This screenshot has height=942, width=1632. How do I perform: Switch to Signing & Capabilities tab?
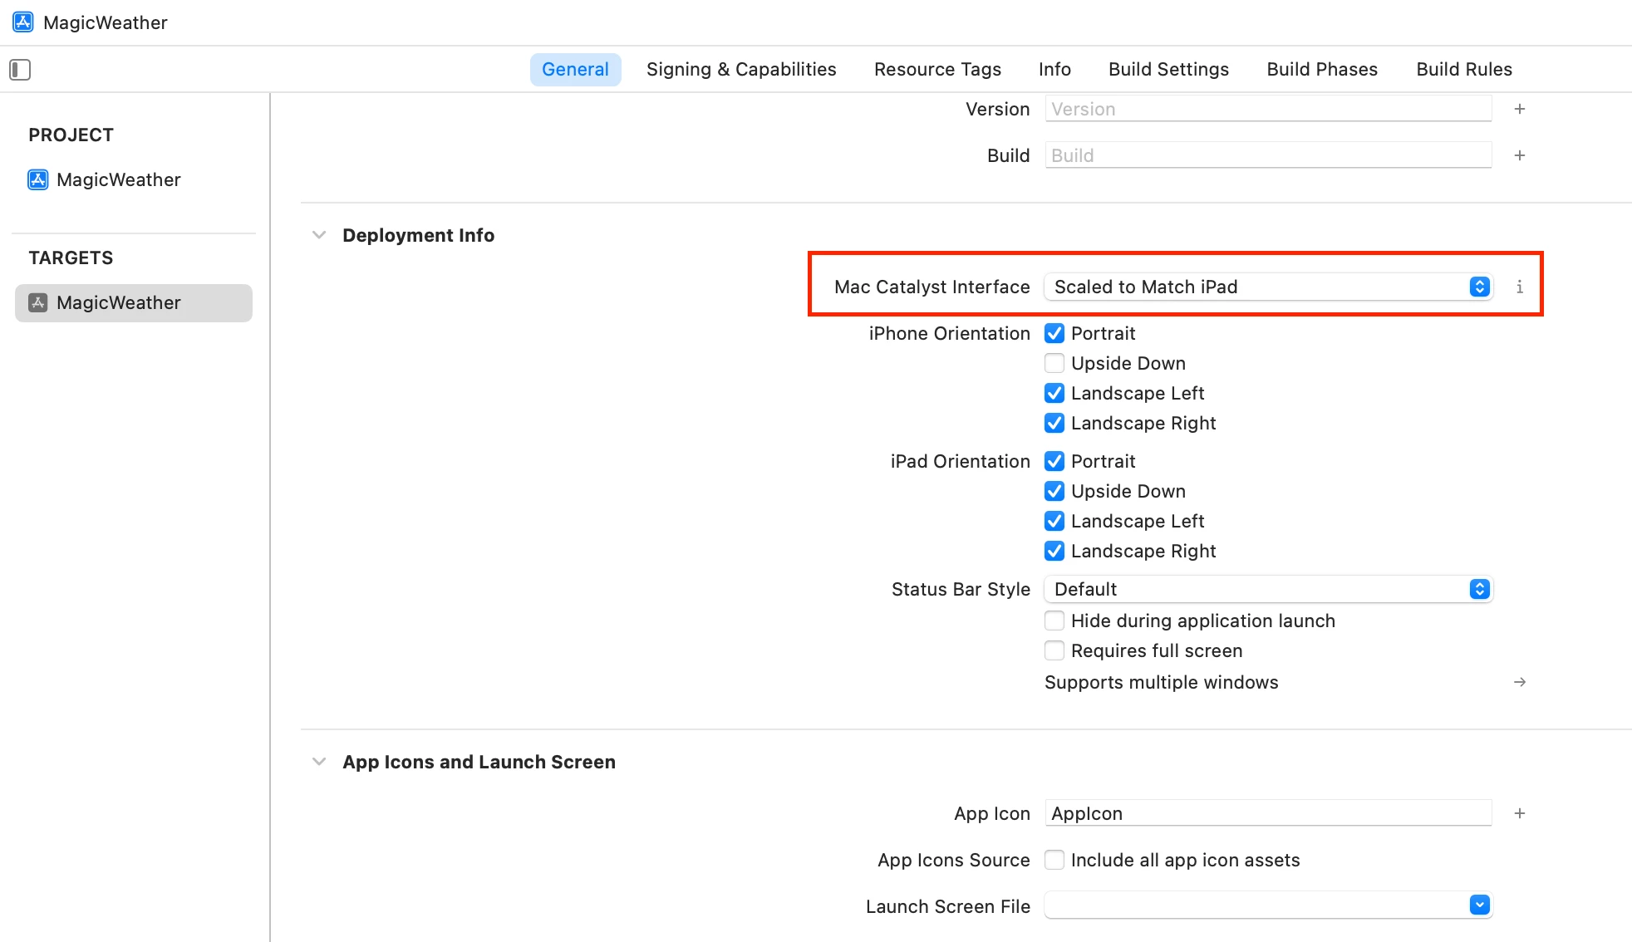click(741, 70)
